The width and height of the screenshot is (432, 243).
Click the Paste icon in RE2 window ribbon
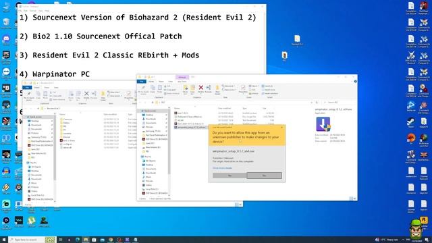pos(160,89)
